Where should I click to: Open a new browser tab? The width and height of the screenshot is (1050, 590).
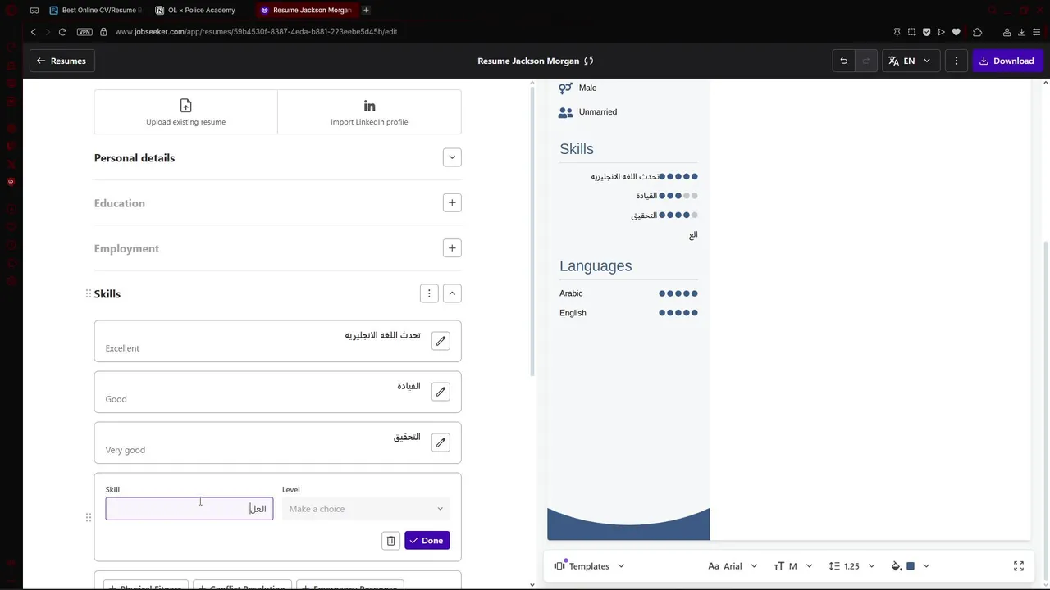pyautogui.click(x=366, y=10)
